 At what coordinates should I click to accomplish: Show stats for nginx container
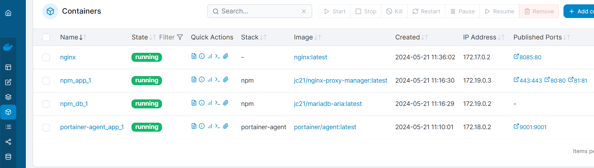pos(210,56)
